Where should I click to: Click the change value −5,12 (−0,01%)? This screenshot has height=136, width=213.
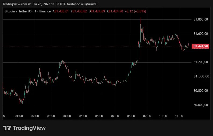pyautogui.click(x=136, y=11)
